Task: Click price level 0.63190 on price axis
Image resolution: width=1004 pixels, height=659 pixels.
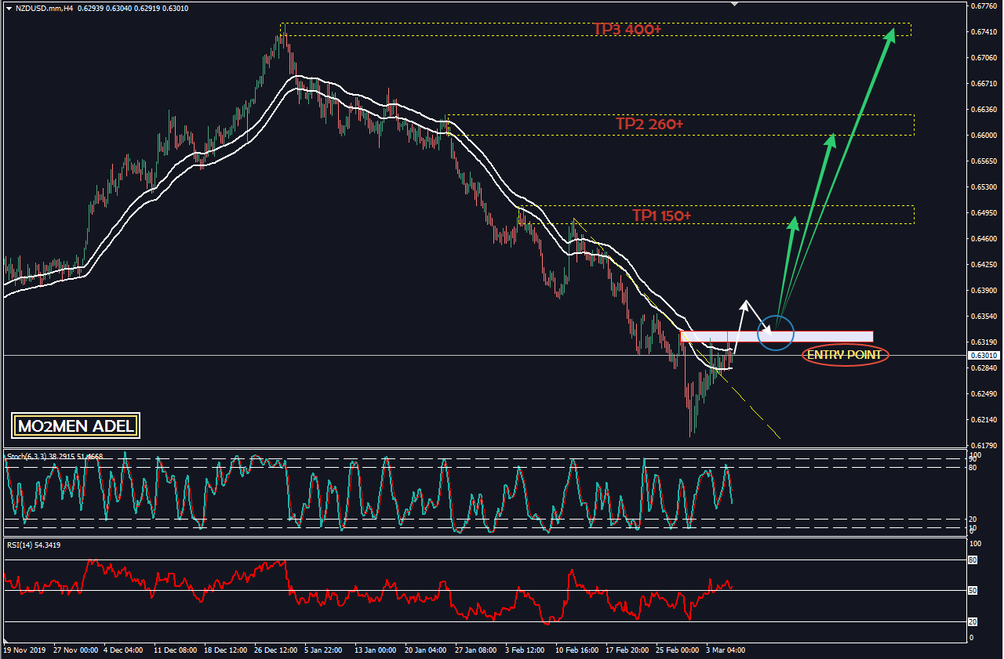Action: (x=984, y=342)
